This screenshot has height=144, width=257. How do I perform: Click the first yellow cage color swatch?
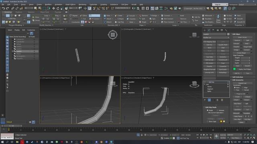221,122
